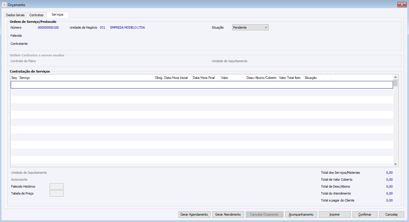Viewport: 409px width, 222px height.
Task: Click the Data/Hora Inicial column header
Action: 178,78
